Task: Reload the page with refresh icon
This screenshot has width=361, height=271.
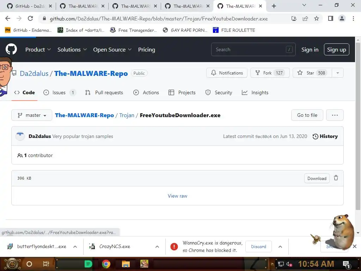Action: coord(30,18)
